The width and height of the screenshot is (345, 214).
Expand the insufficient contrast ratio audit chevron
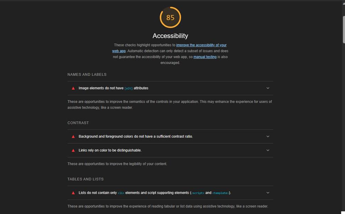[x=268, y=136]
